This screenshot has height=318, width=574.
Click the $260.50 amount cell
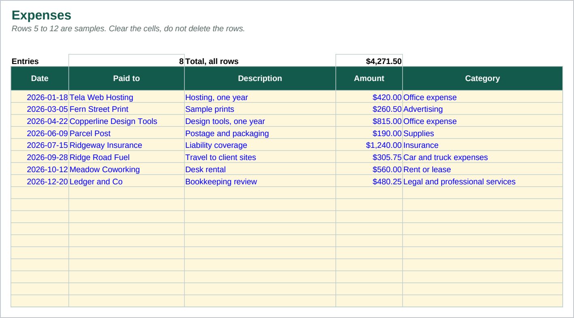pos(369,109)
